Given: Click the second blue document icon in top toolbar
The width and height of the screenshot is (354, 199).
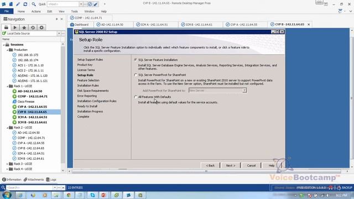Looking at the screenshot, I should point(11,4).
